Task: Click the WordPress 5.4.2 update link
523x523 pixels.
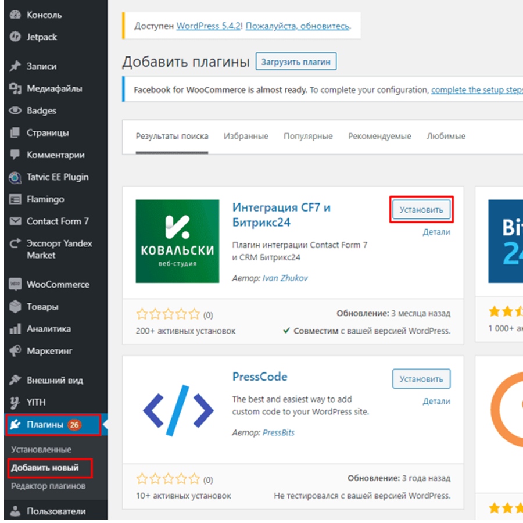Action: click(x=210, y=26)
